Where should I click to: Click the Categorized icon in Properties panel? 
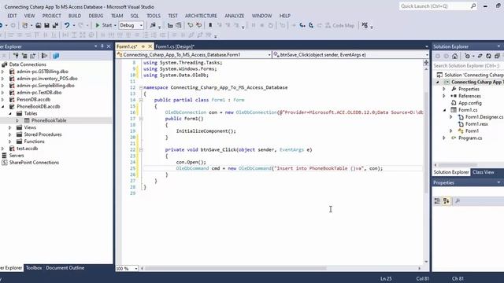click(x=438, y=201)
